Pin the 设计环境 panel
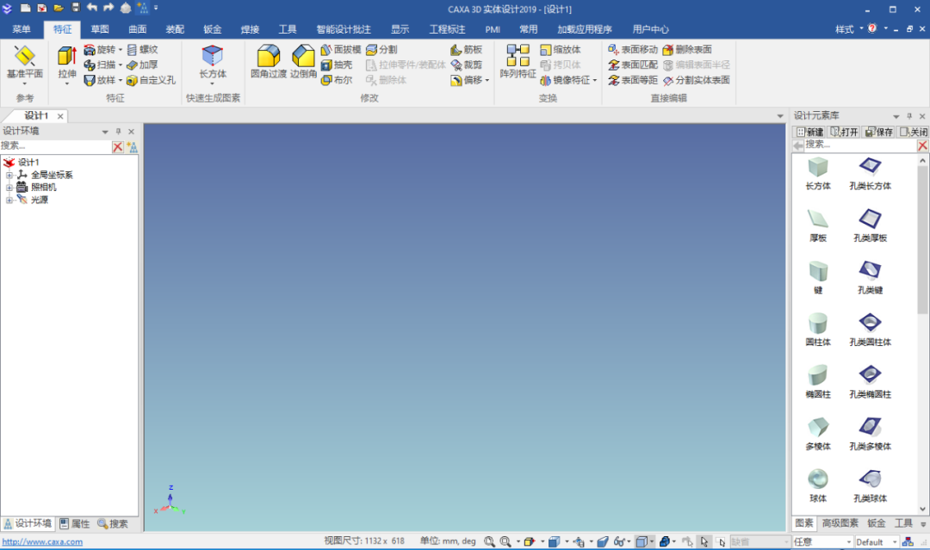Screen dimensions: 930x550 [118, 132]
